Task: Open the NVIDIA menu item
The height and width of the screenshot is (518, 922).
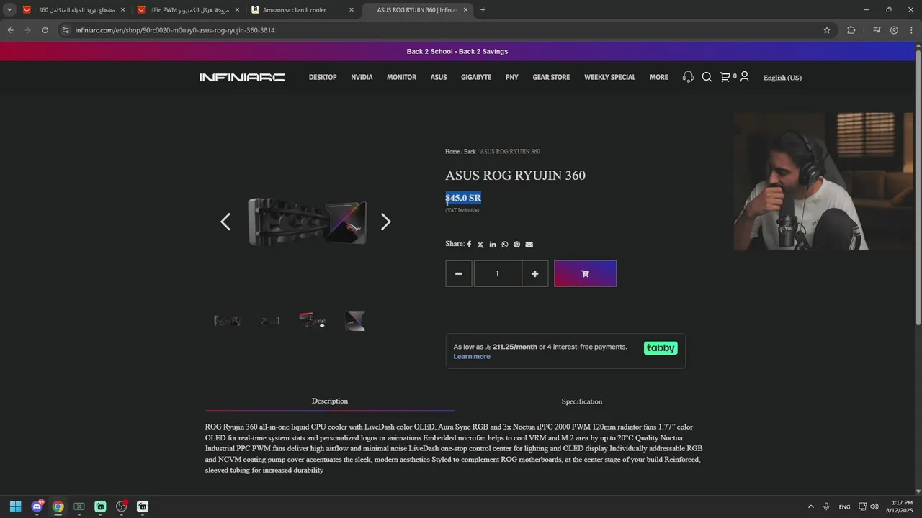Action: pos(362,77)
